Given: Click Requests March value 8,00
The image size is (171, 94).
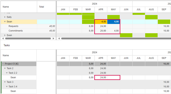Looking at the screenshot, I should point(91,26).
